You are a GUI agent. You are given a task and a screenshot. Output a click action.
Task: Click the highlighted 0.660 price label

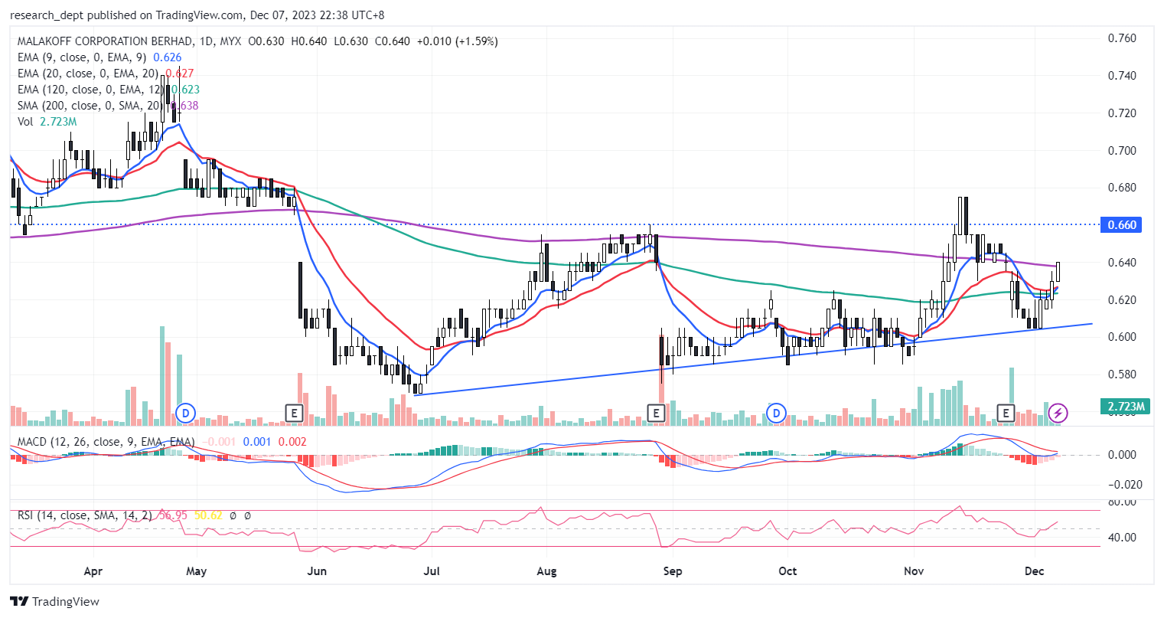(1122, 224)
